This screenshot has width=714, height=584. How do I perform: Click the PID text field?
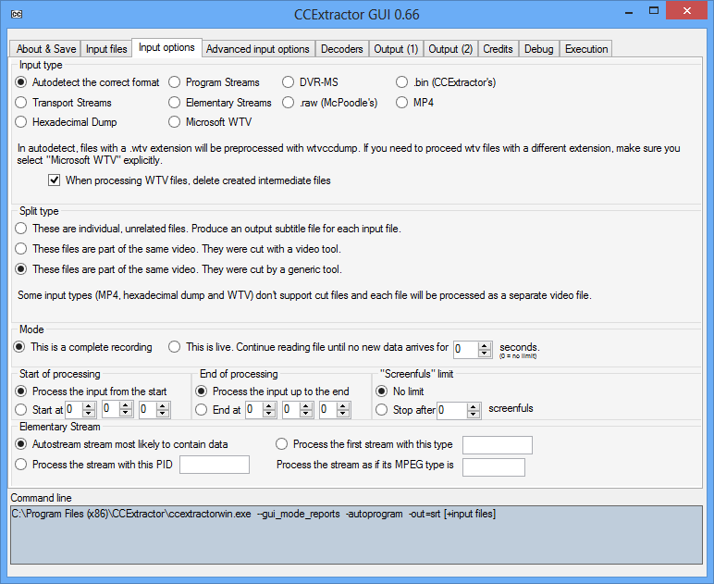click(214, 465)
